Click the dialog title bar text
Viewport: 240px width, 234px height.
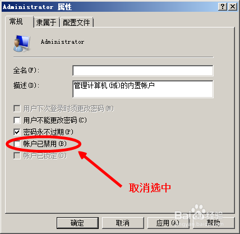[37, 7]
